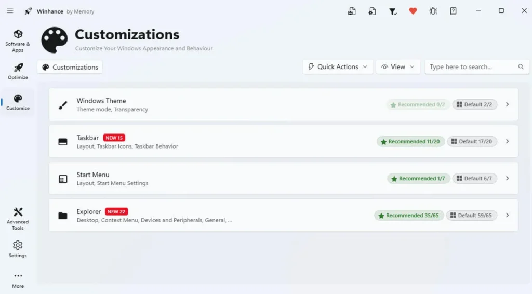Open the help question mark icon

(x=453, y=11)
